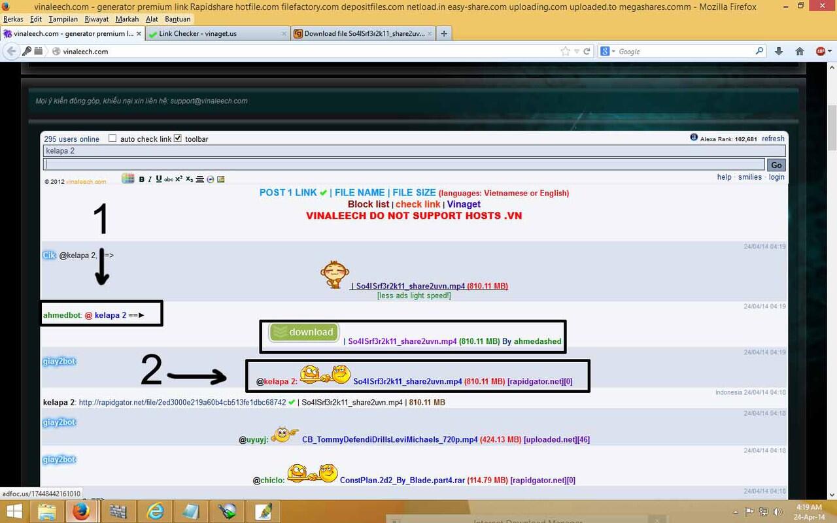Show hidden system tray icons arrow

tap(736, 512)
